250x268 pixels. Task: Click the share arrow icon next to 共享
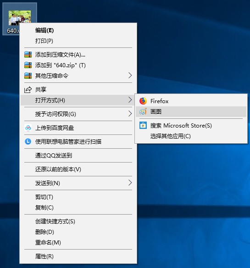coord(28,89)
